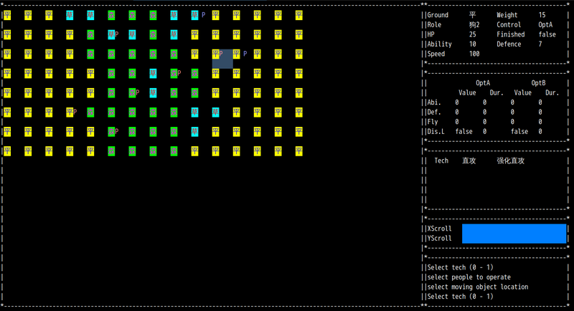Click the Dis.L row label

[436, 132]
